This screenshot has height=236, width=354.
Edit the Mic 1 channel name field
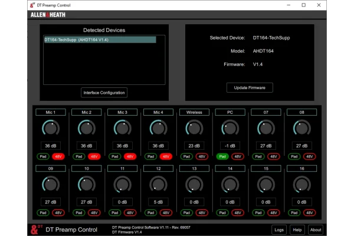[x=51, y=112]
